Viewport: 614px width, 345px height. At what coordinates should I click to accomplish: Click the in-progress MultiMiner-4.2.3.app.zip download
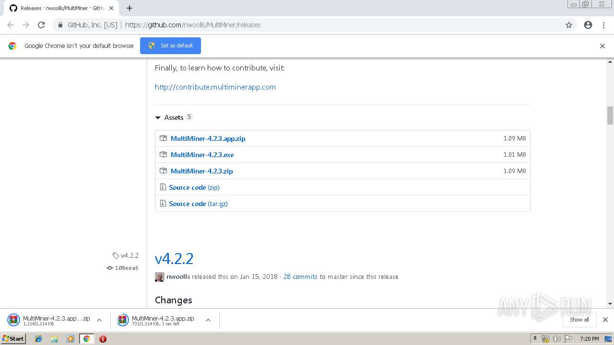[x=157, y=320]
